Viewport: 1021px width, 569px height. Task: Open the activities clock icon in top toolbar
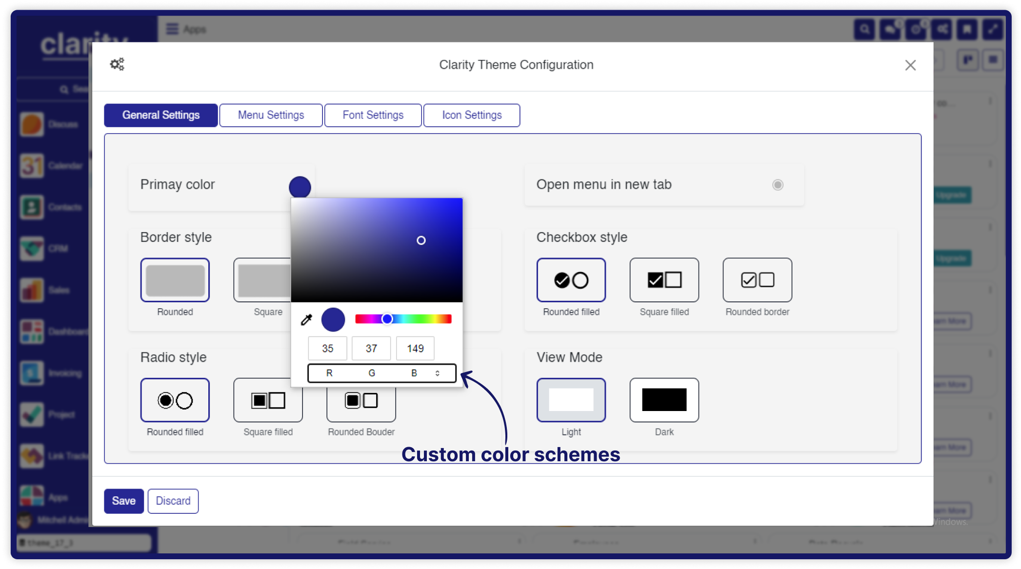pyautogui.click(x=916, y=29)
